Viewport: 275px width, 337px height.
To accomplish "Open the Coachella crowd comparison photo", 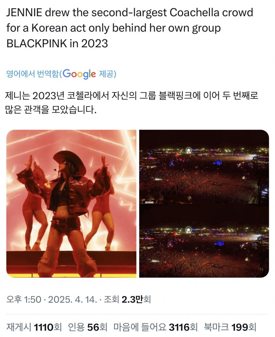I will 204,203.
